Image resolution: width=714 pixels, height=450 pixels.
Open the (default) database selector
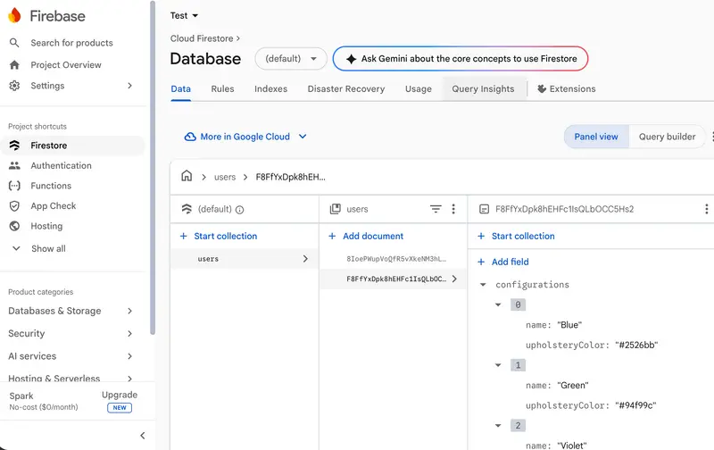click(x=291, y=59)
